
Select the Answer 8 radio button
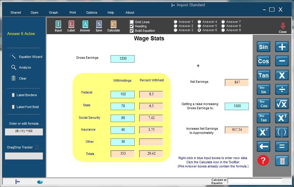pyautogui.click(x=223, y=26)
